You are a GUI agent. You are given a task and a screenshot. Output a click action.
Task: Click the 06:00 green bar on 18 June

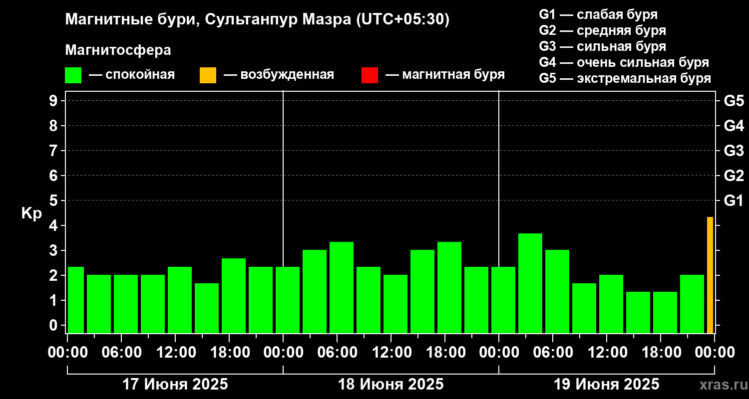pos(342,287)
